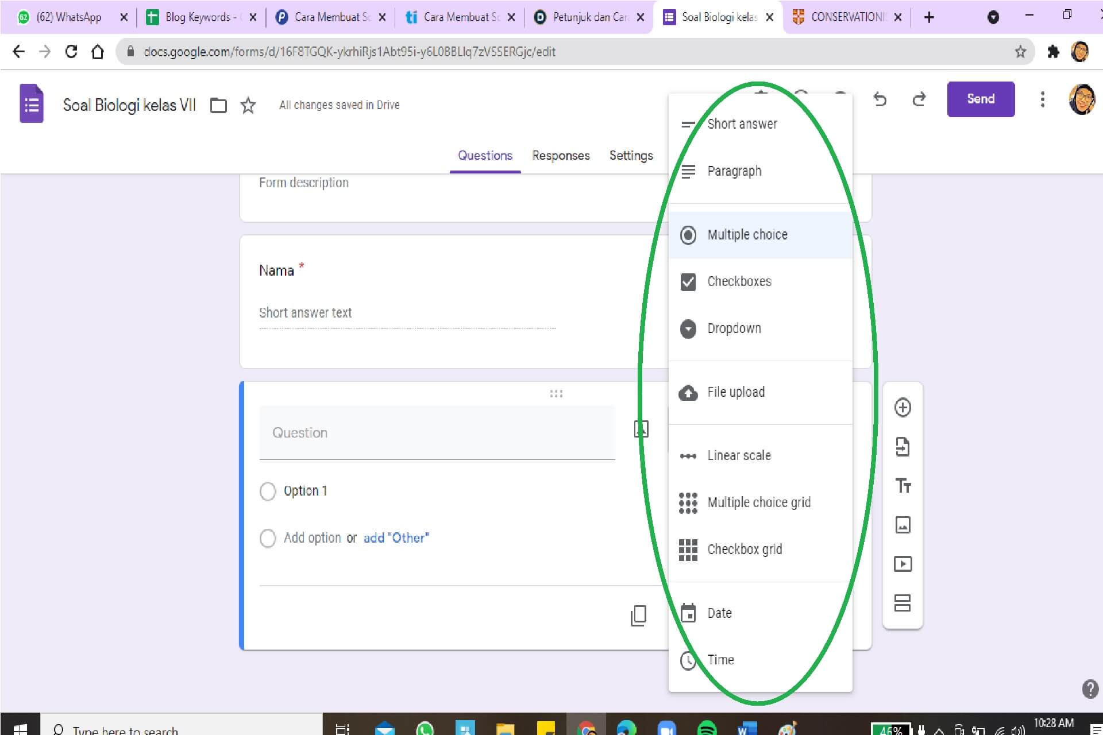Screen dimensions: 1103x735
Task: Click the radio circle beside Add option
Action: point(268,538)
